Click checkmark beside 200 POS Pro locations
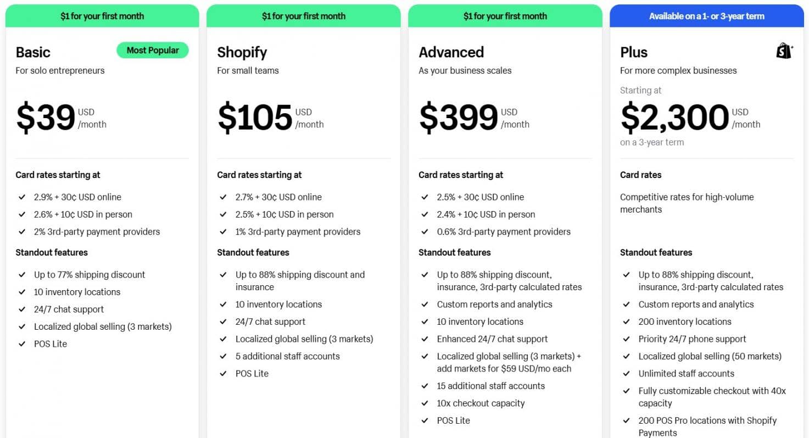 627,420
